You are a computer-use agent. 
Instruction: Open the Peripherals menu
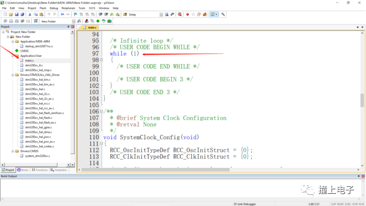68,8
